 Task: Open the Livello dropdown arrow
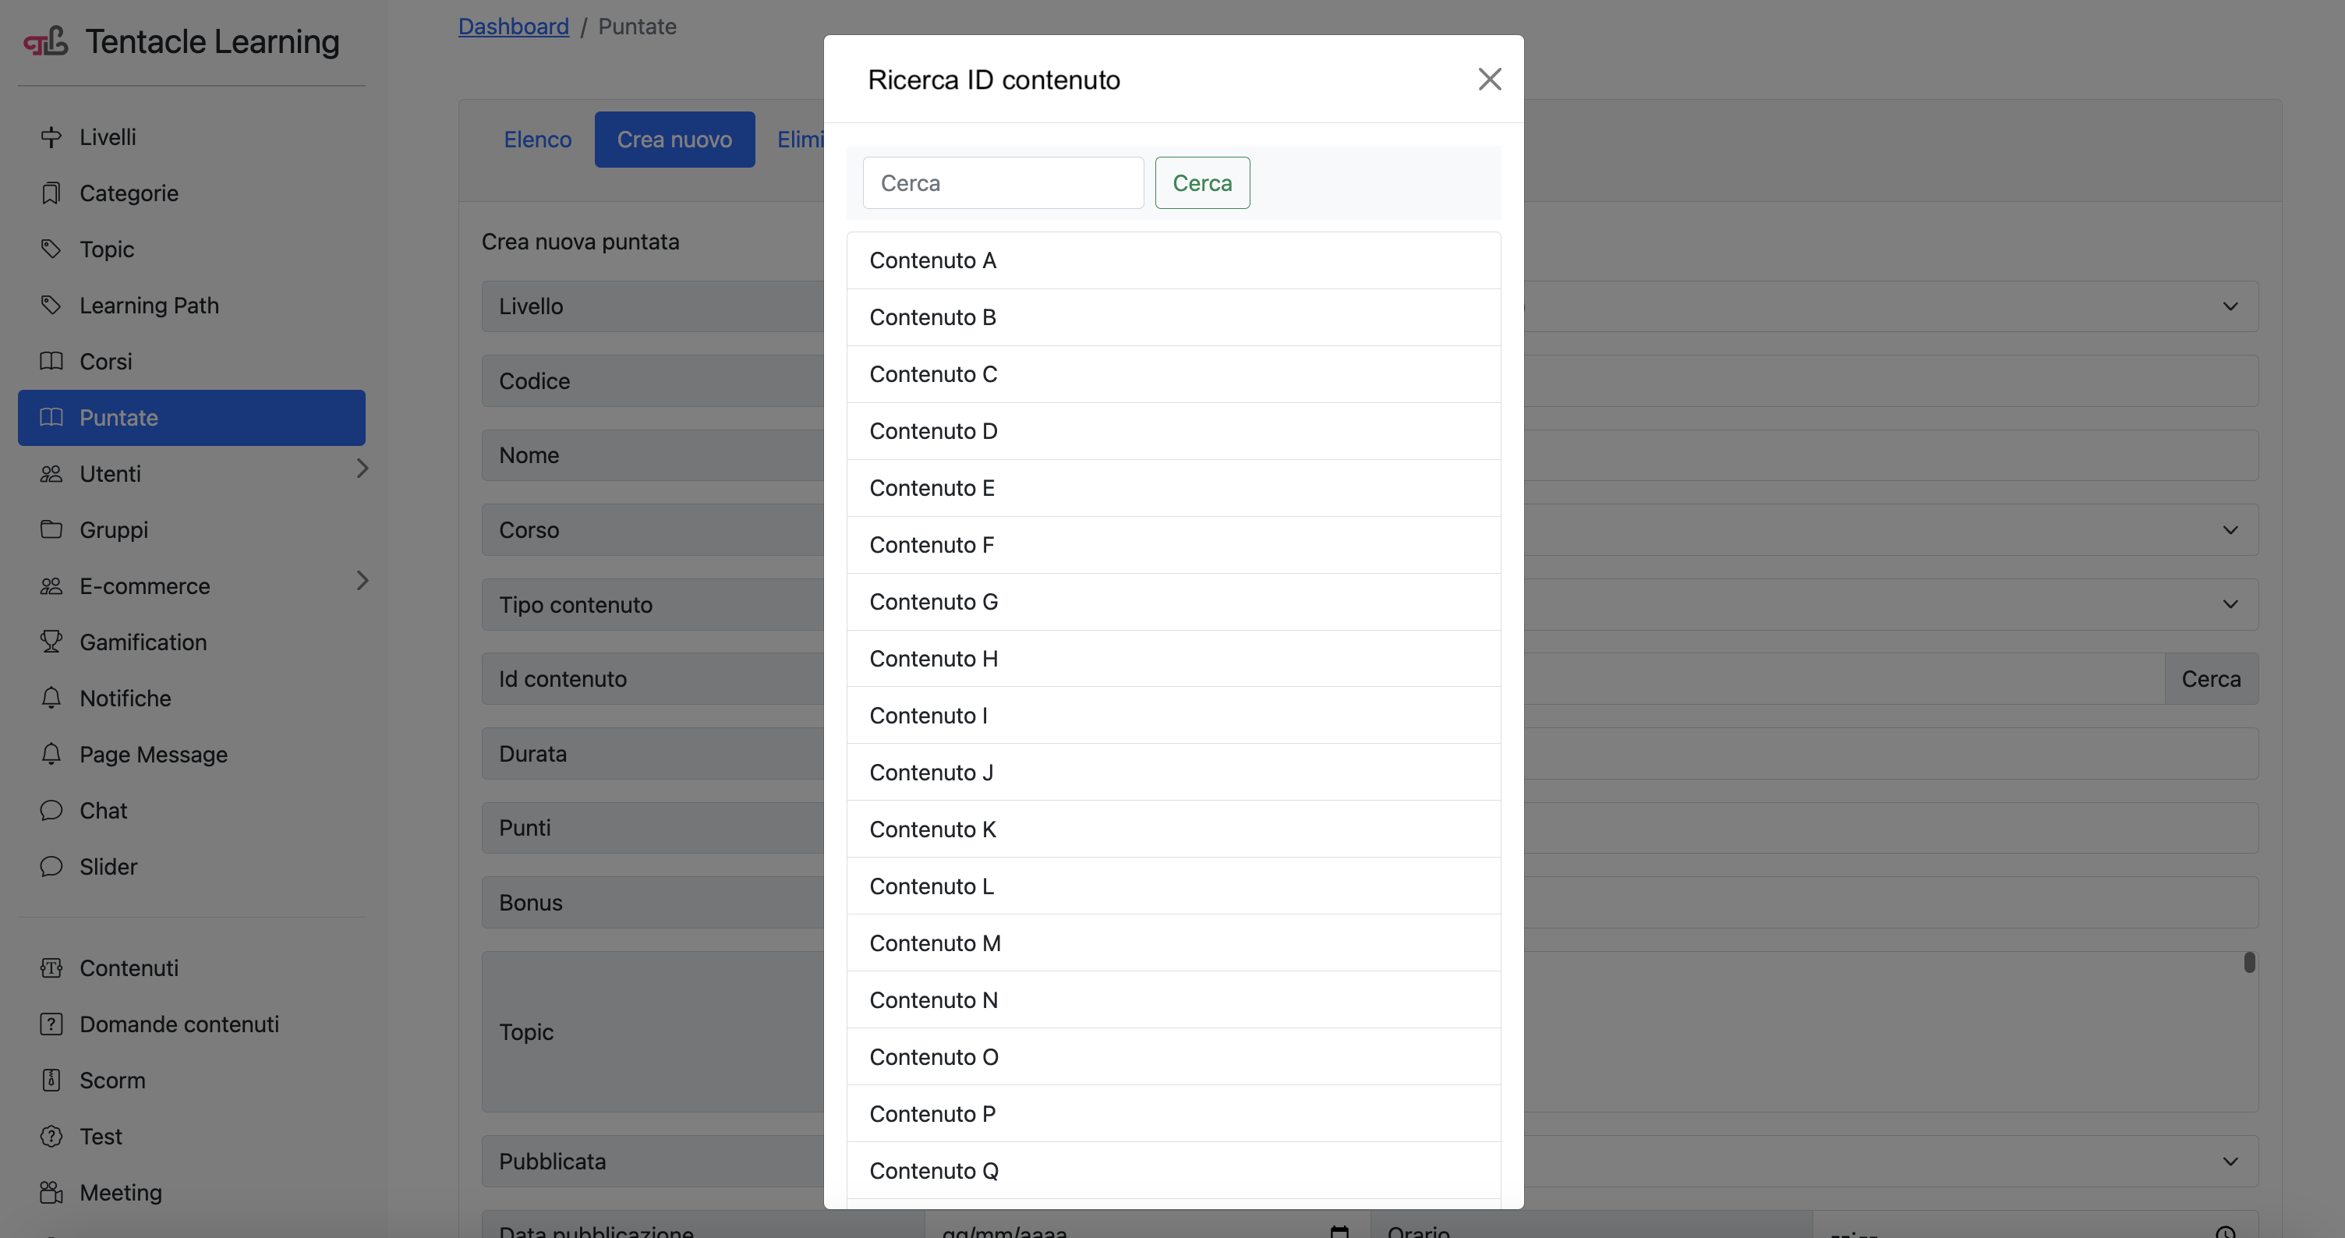coord(2230,306)
